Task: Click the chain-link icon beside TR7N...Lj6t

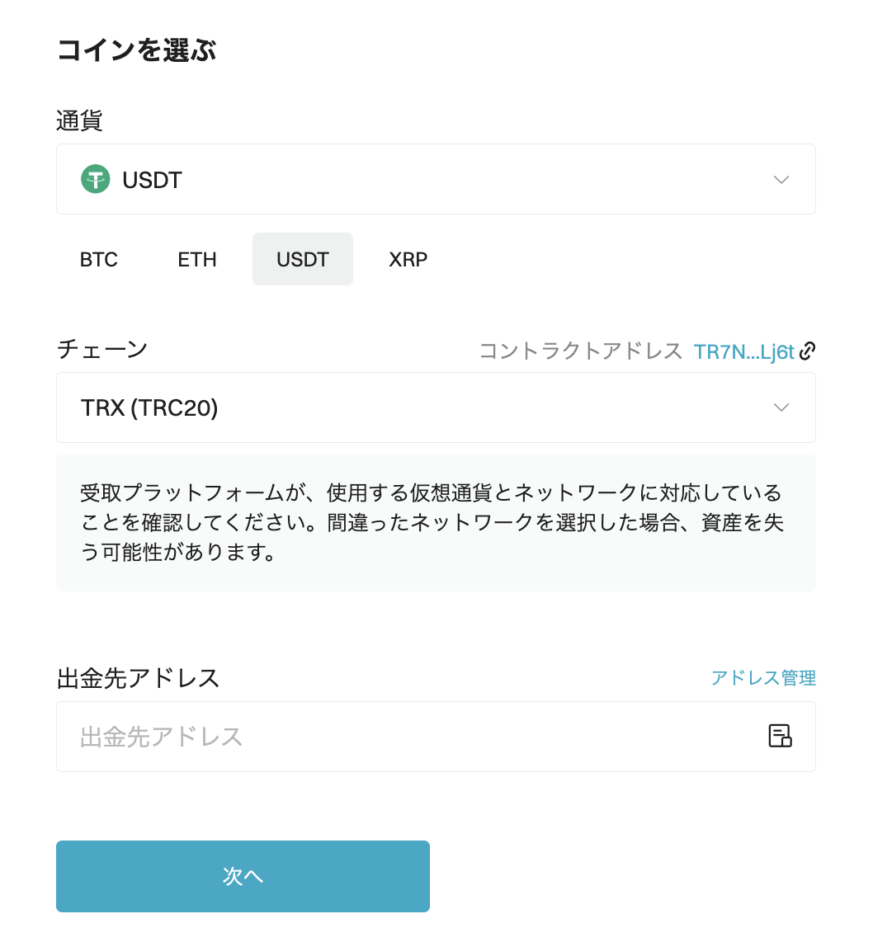Action: click(x=808, y=351)
